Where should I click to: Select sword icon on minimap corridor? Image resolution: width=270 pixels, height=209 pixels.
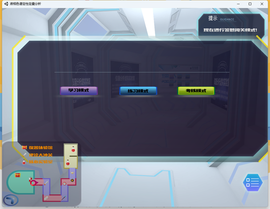click(46, 183)
